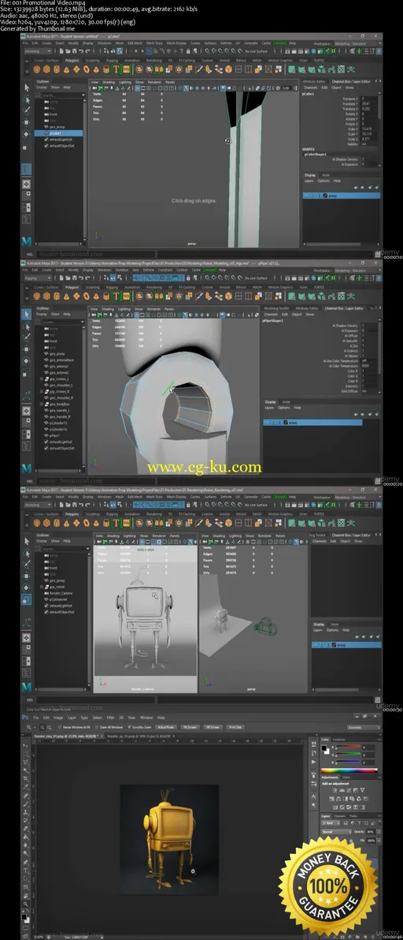Image resolution: width=403 pixels, height=940 pixels.
Task: Open the Rigging menu-set dropdown in Robot_Modeling frame
Action: pos(37,278)
